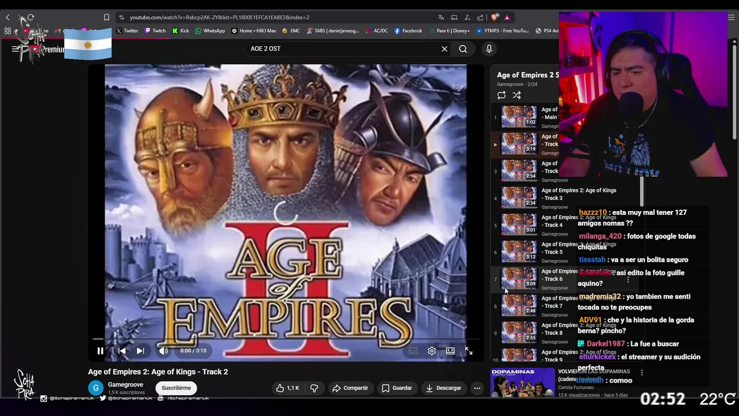Dislike the video
The image size is (739, 416).
tap(314, 388)
